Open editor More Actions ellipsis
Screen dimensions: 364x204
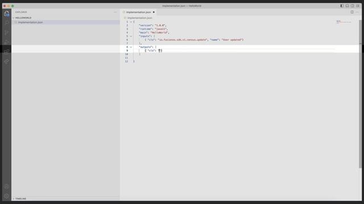[x=357, y=12]
